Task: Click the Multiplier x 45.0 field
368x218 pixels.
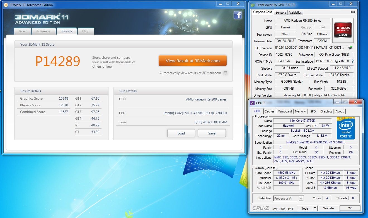Action: [286, 178]
